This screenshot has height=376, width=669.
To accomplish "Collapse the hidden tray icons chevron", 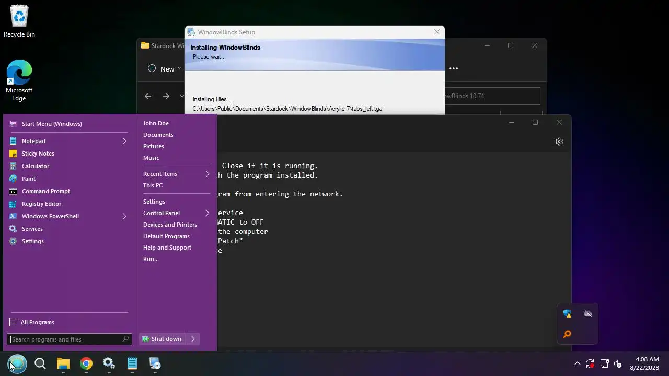I will pos(577,363).
